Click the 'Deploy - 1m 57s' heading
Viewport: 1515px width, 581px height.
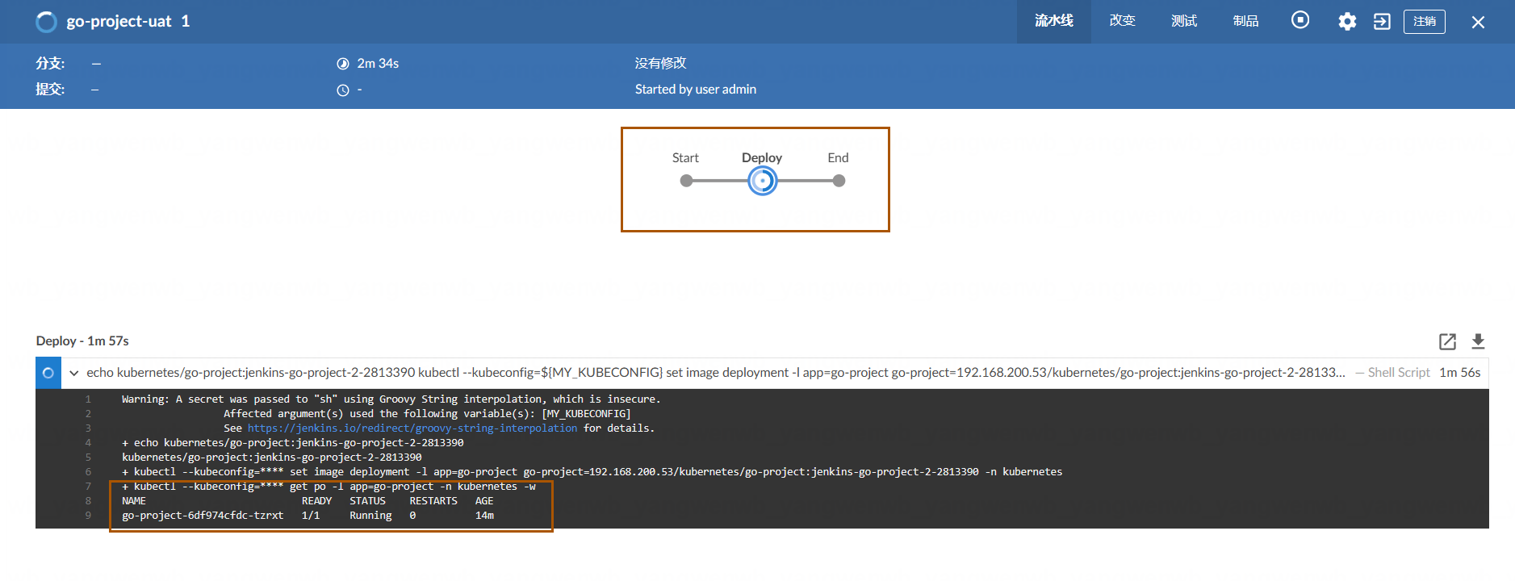pyautogui.click(x=82, y=341)
